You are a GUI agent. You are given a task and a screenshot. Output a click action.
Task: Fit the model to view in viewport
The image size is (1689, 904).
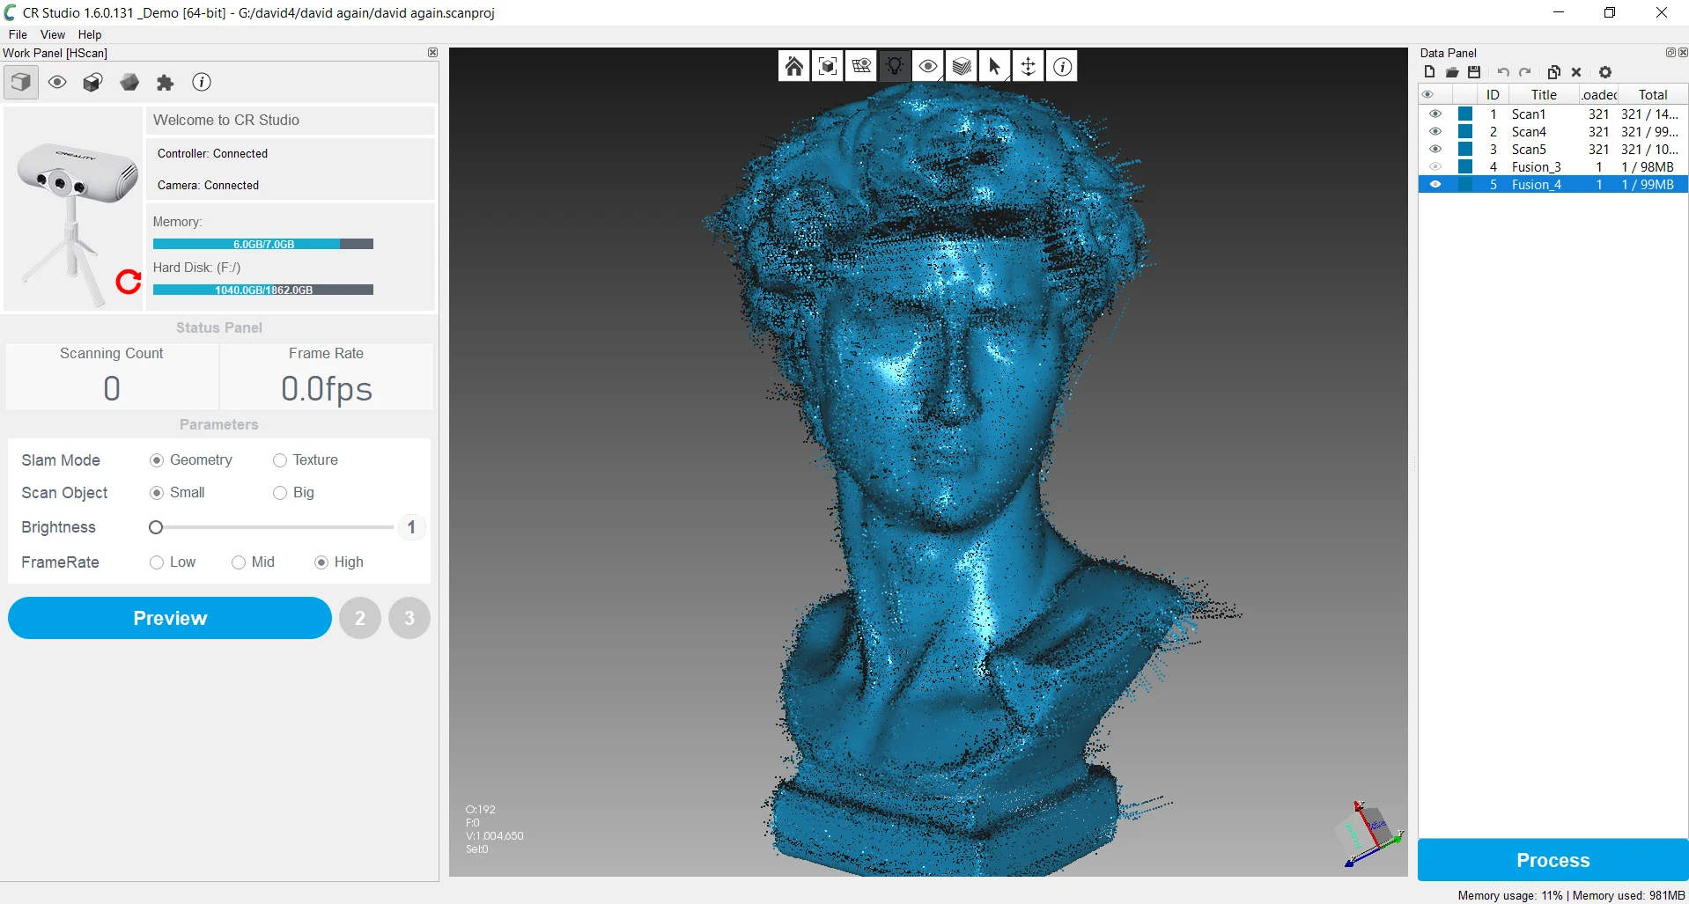pos(828,66)
